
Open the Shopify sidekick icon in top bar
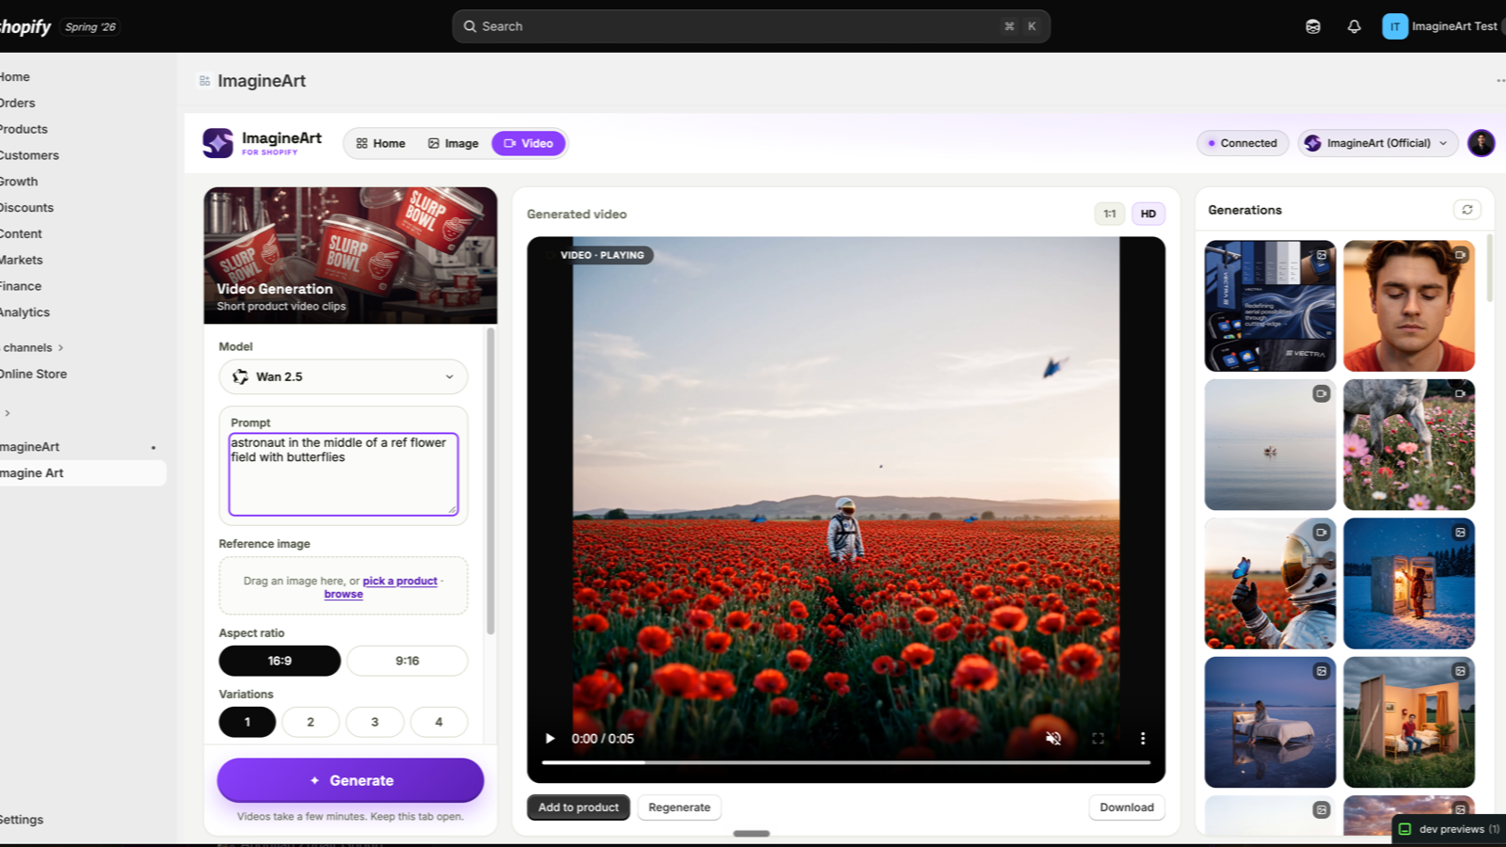coord(1313,26)
